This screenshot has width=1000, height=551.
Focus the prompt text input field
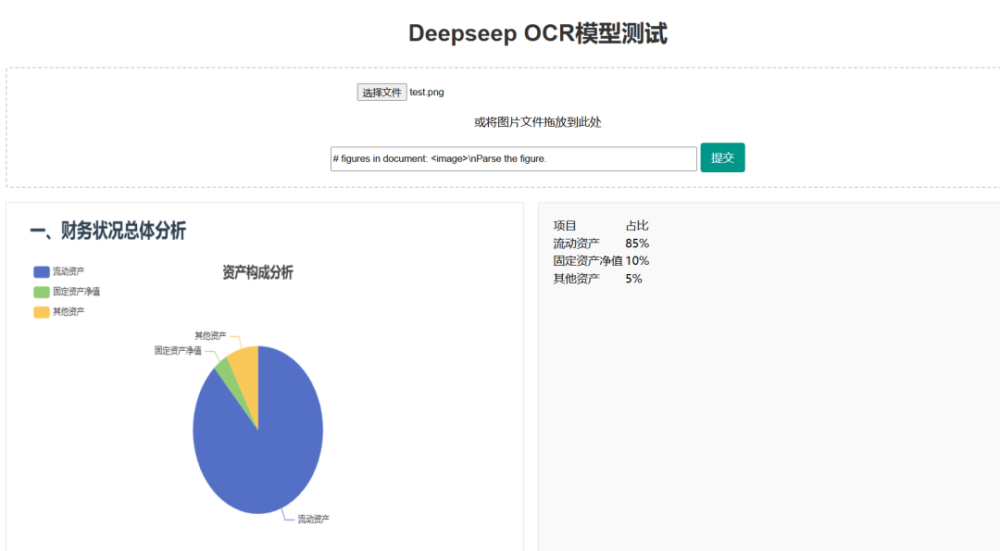coord(513,159)
